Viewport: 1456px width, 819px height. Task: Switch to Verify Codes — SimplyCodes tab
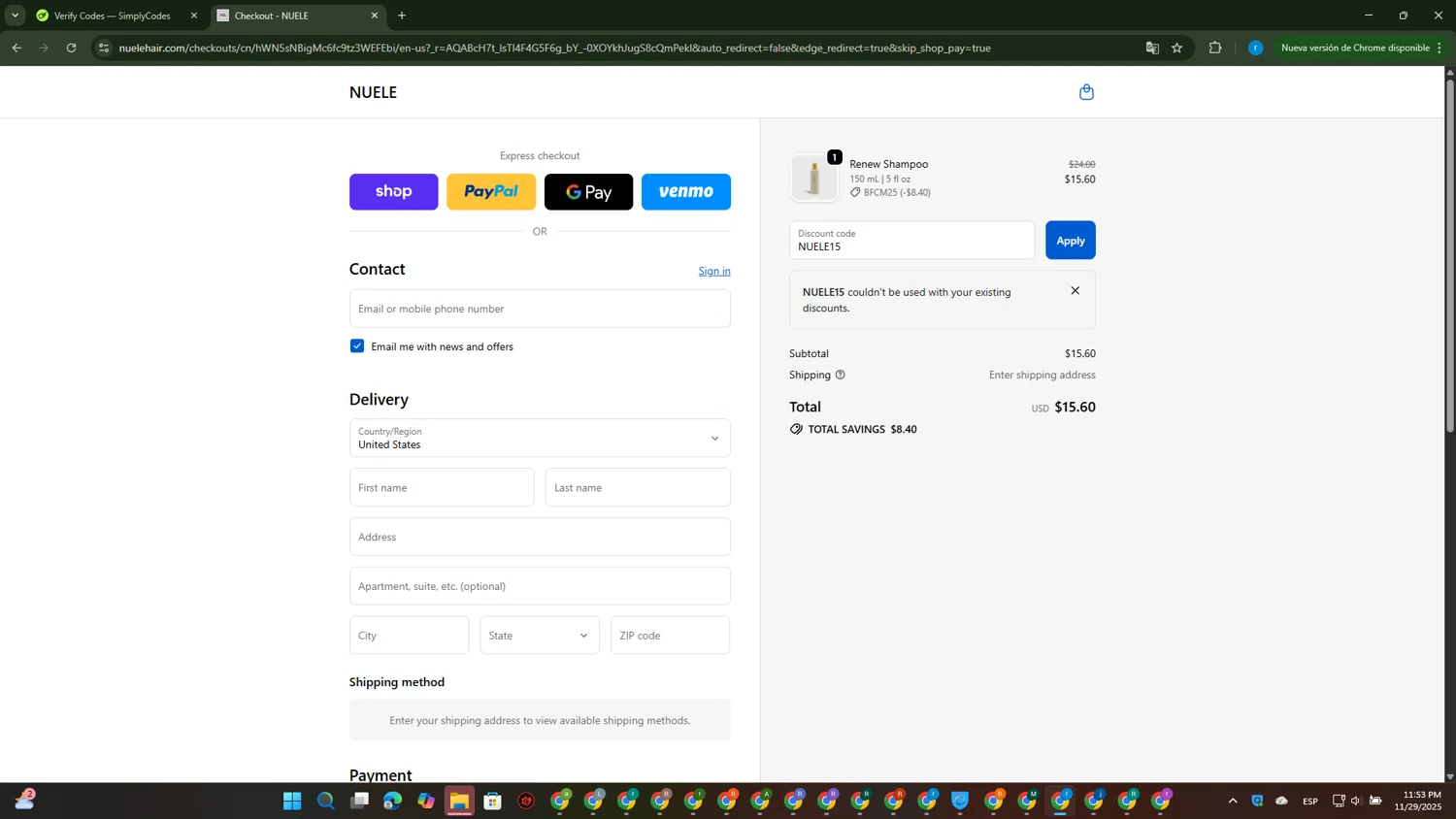pyautogui.click(x=115, y=16)
